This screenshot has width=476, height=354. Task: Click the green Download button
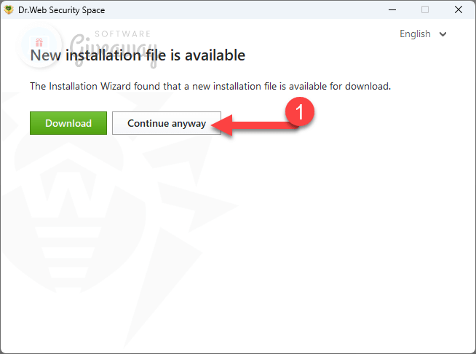pos(68,123)
